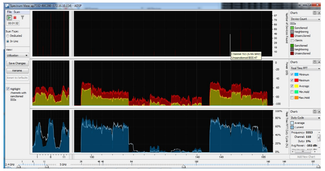Click the channel 149 axis label
This screenshot has width=325, height=171.
(x=221, y=157)
